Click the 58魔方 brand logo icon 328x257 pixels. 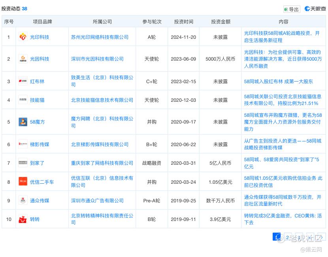click(23, 122)
